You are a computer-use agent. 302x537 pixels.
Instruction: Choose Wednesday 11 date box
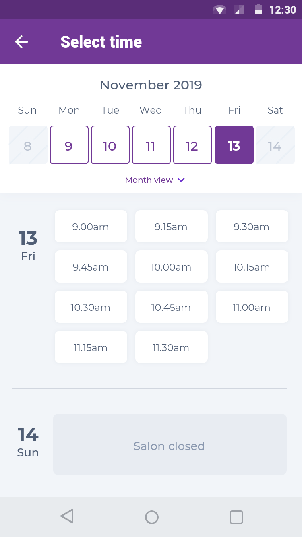point(151,145)
